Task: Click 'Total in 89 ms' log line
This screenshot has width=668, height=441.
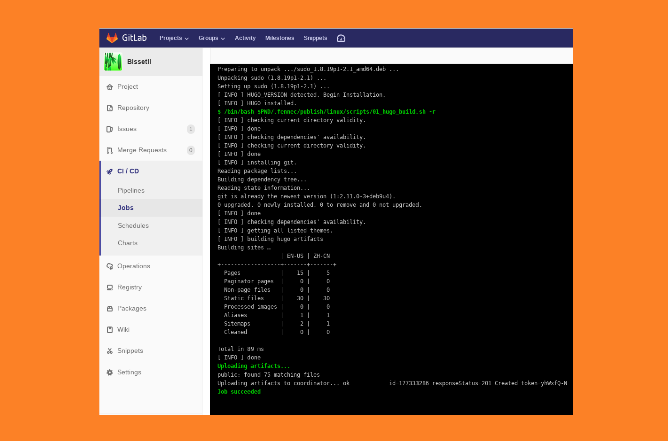Action: (x=240, y=349)
